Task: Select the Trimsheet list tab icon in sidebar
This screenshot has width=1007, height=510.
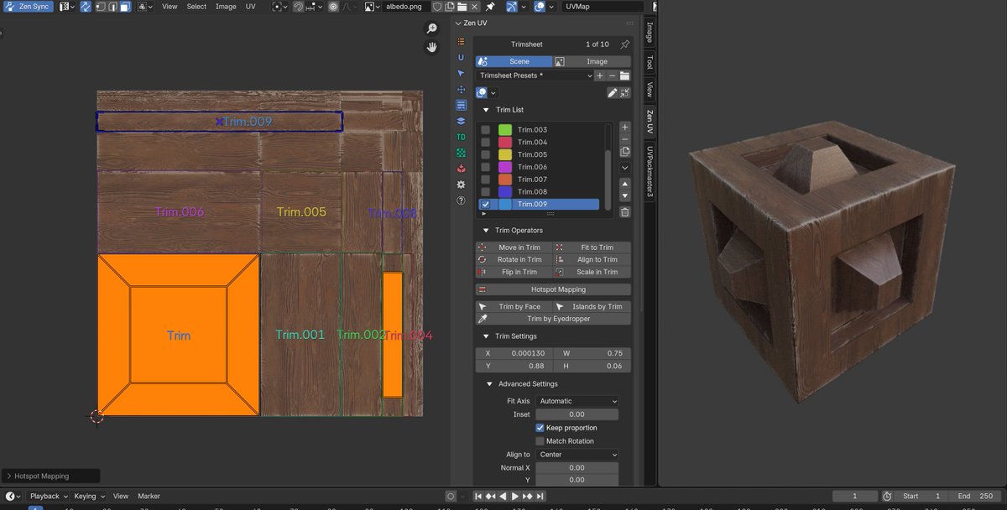Action: point(461,105)
